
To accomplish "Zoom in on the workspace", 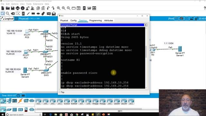I will [x=59, y=8].
